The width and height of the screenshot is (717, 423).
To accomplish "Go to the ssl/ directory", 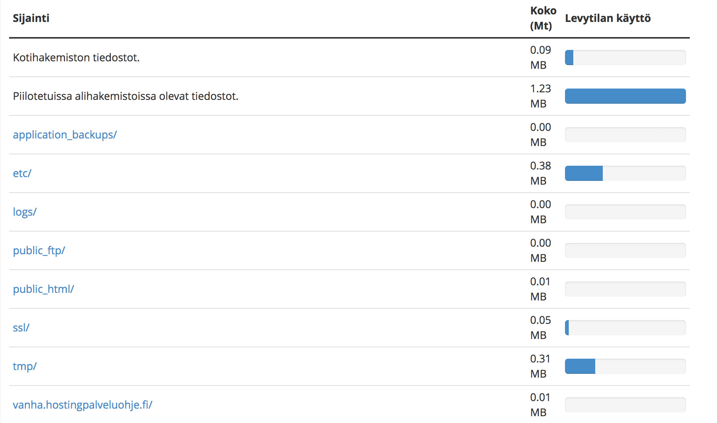I will [x=21, y=328].
